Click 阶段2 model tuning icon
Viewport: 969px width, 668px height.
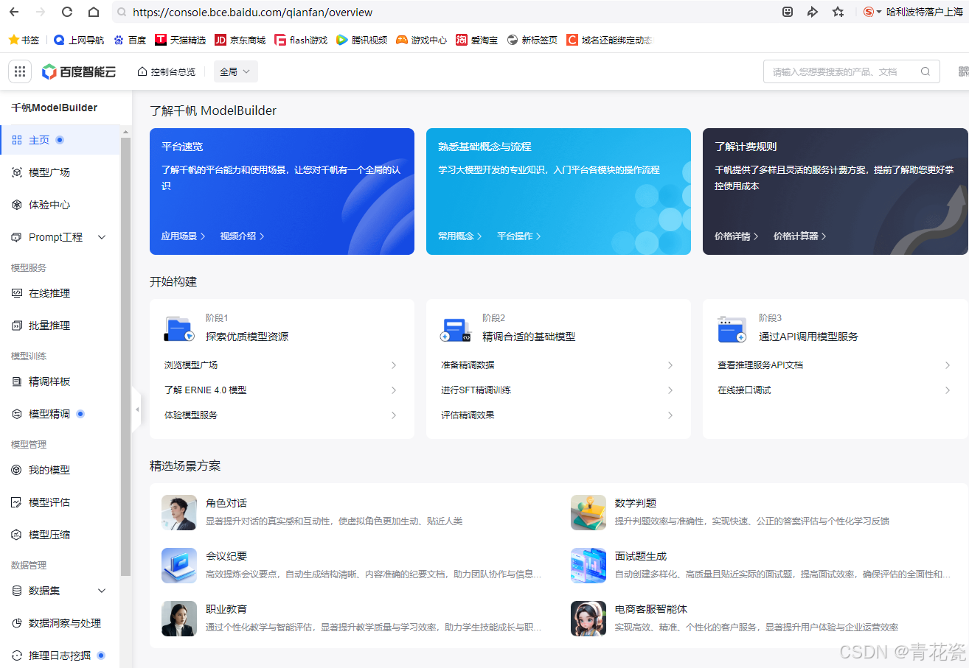(x=456, y=329)
